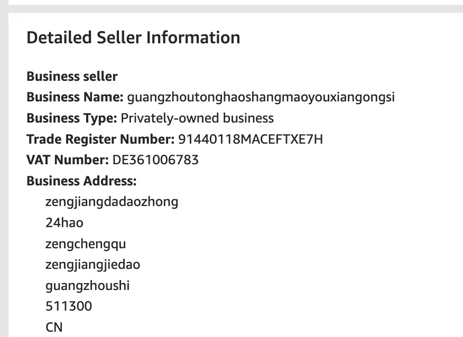This screenshot has width=463, height=337.
Task: Click the country code CN
Action: (54, 327)
